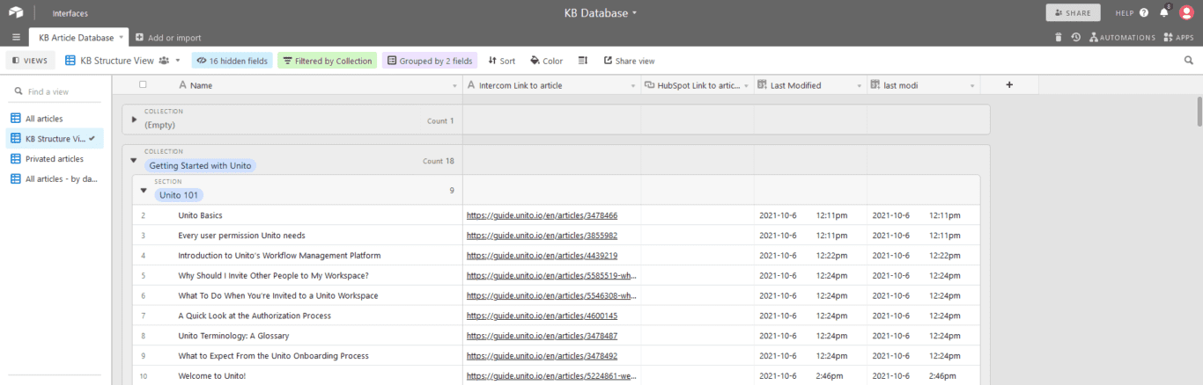1203x385 pixels.
Task: Click the vertical scrollbar
Action: click(x=1199, y=113)
